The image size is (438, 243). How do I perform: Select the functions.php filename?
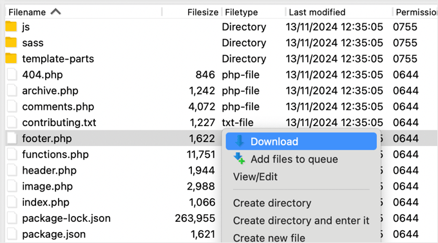pyautogui.click(x=55, y=154)
